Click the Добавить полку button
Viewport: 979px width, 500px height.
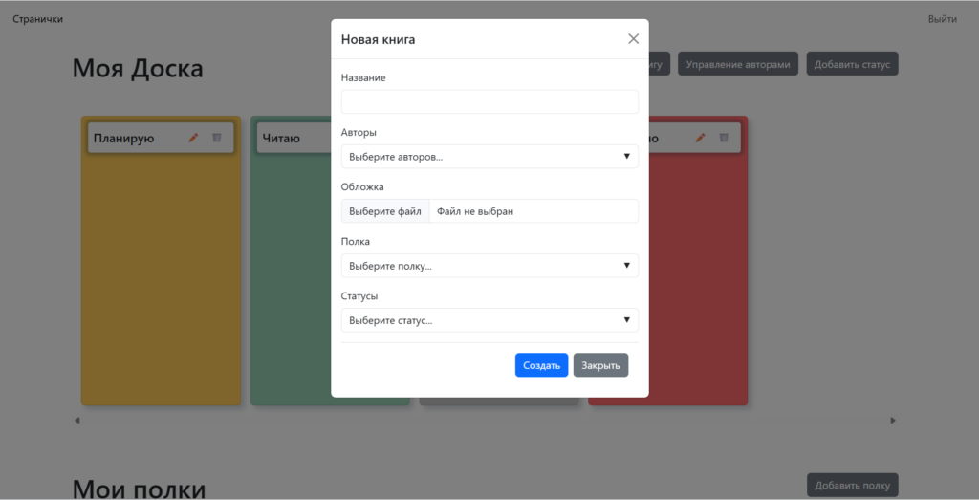coord(852,485)
